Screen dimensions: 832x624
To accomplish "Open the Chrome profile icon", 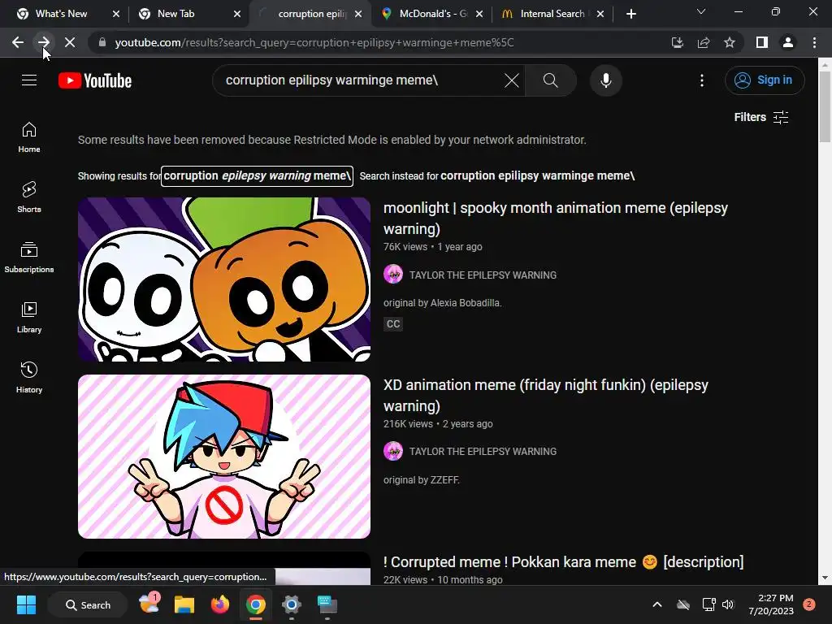I will click(788, 42).
